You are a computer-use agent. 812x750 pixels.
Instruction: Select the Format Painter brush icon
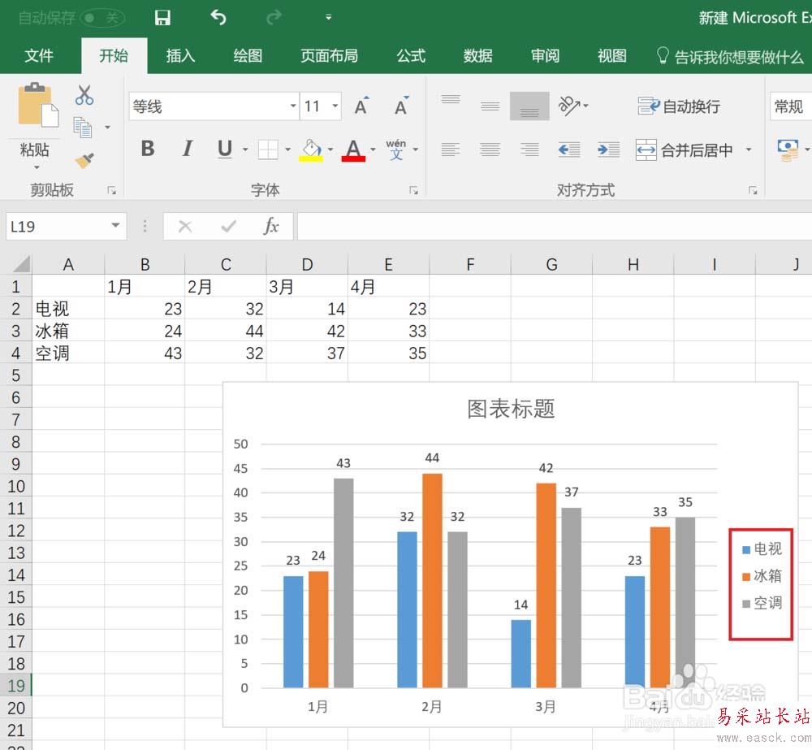[84, 160]
